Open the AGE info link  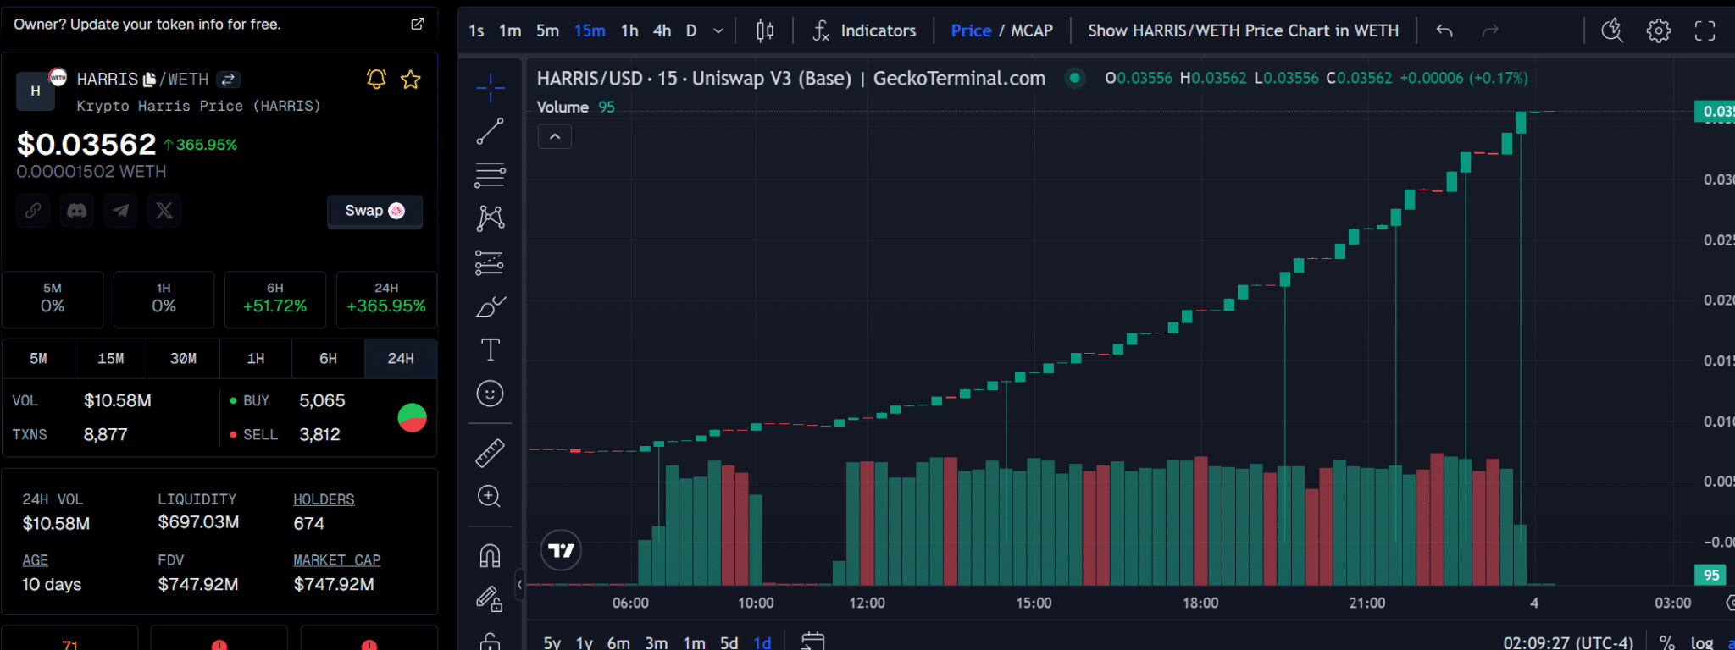35,560
